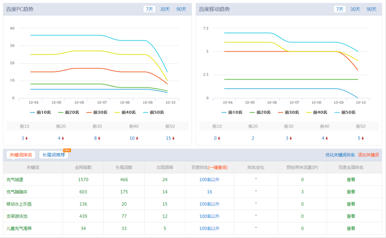Select 7天 range in 百度移动趋势
Viewport: 386px width, 238px height.
[x=340, y=9]
